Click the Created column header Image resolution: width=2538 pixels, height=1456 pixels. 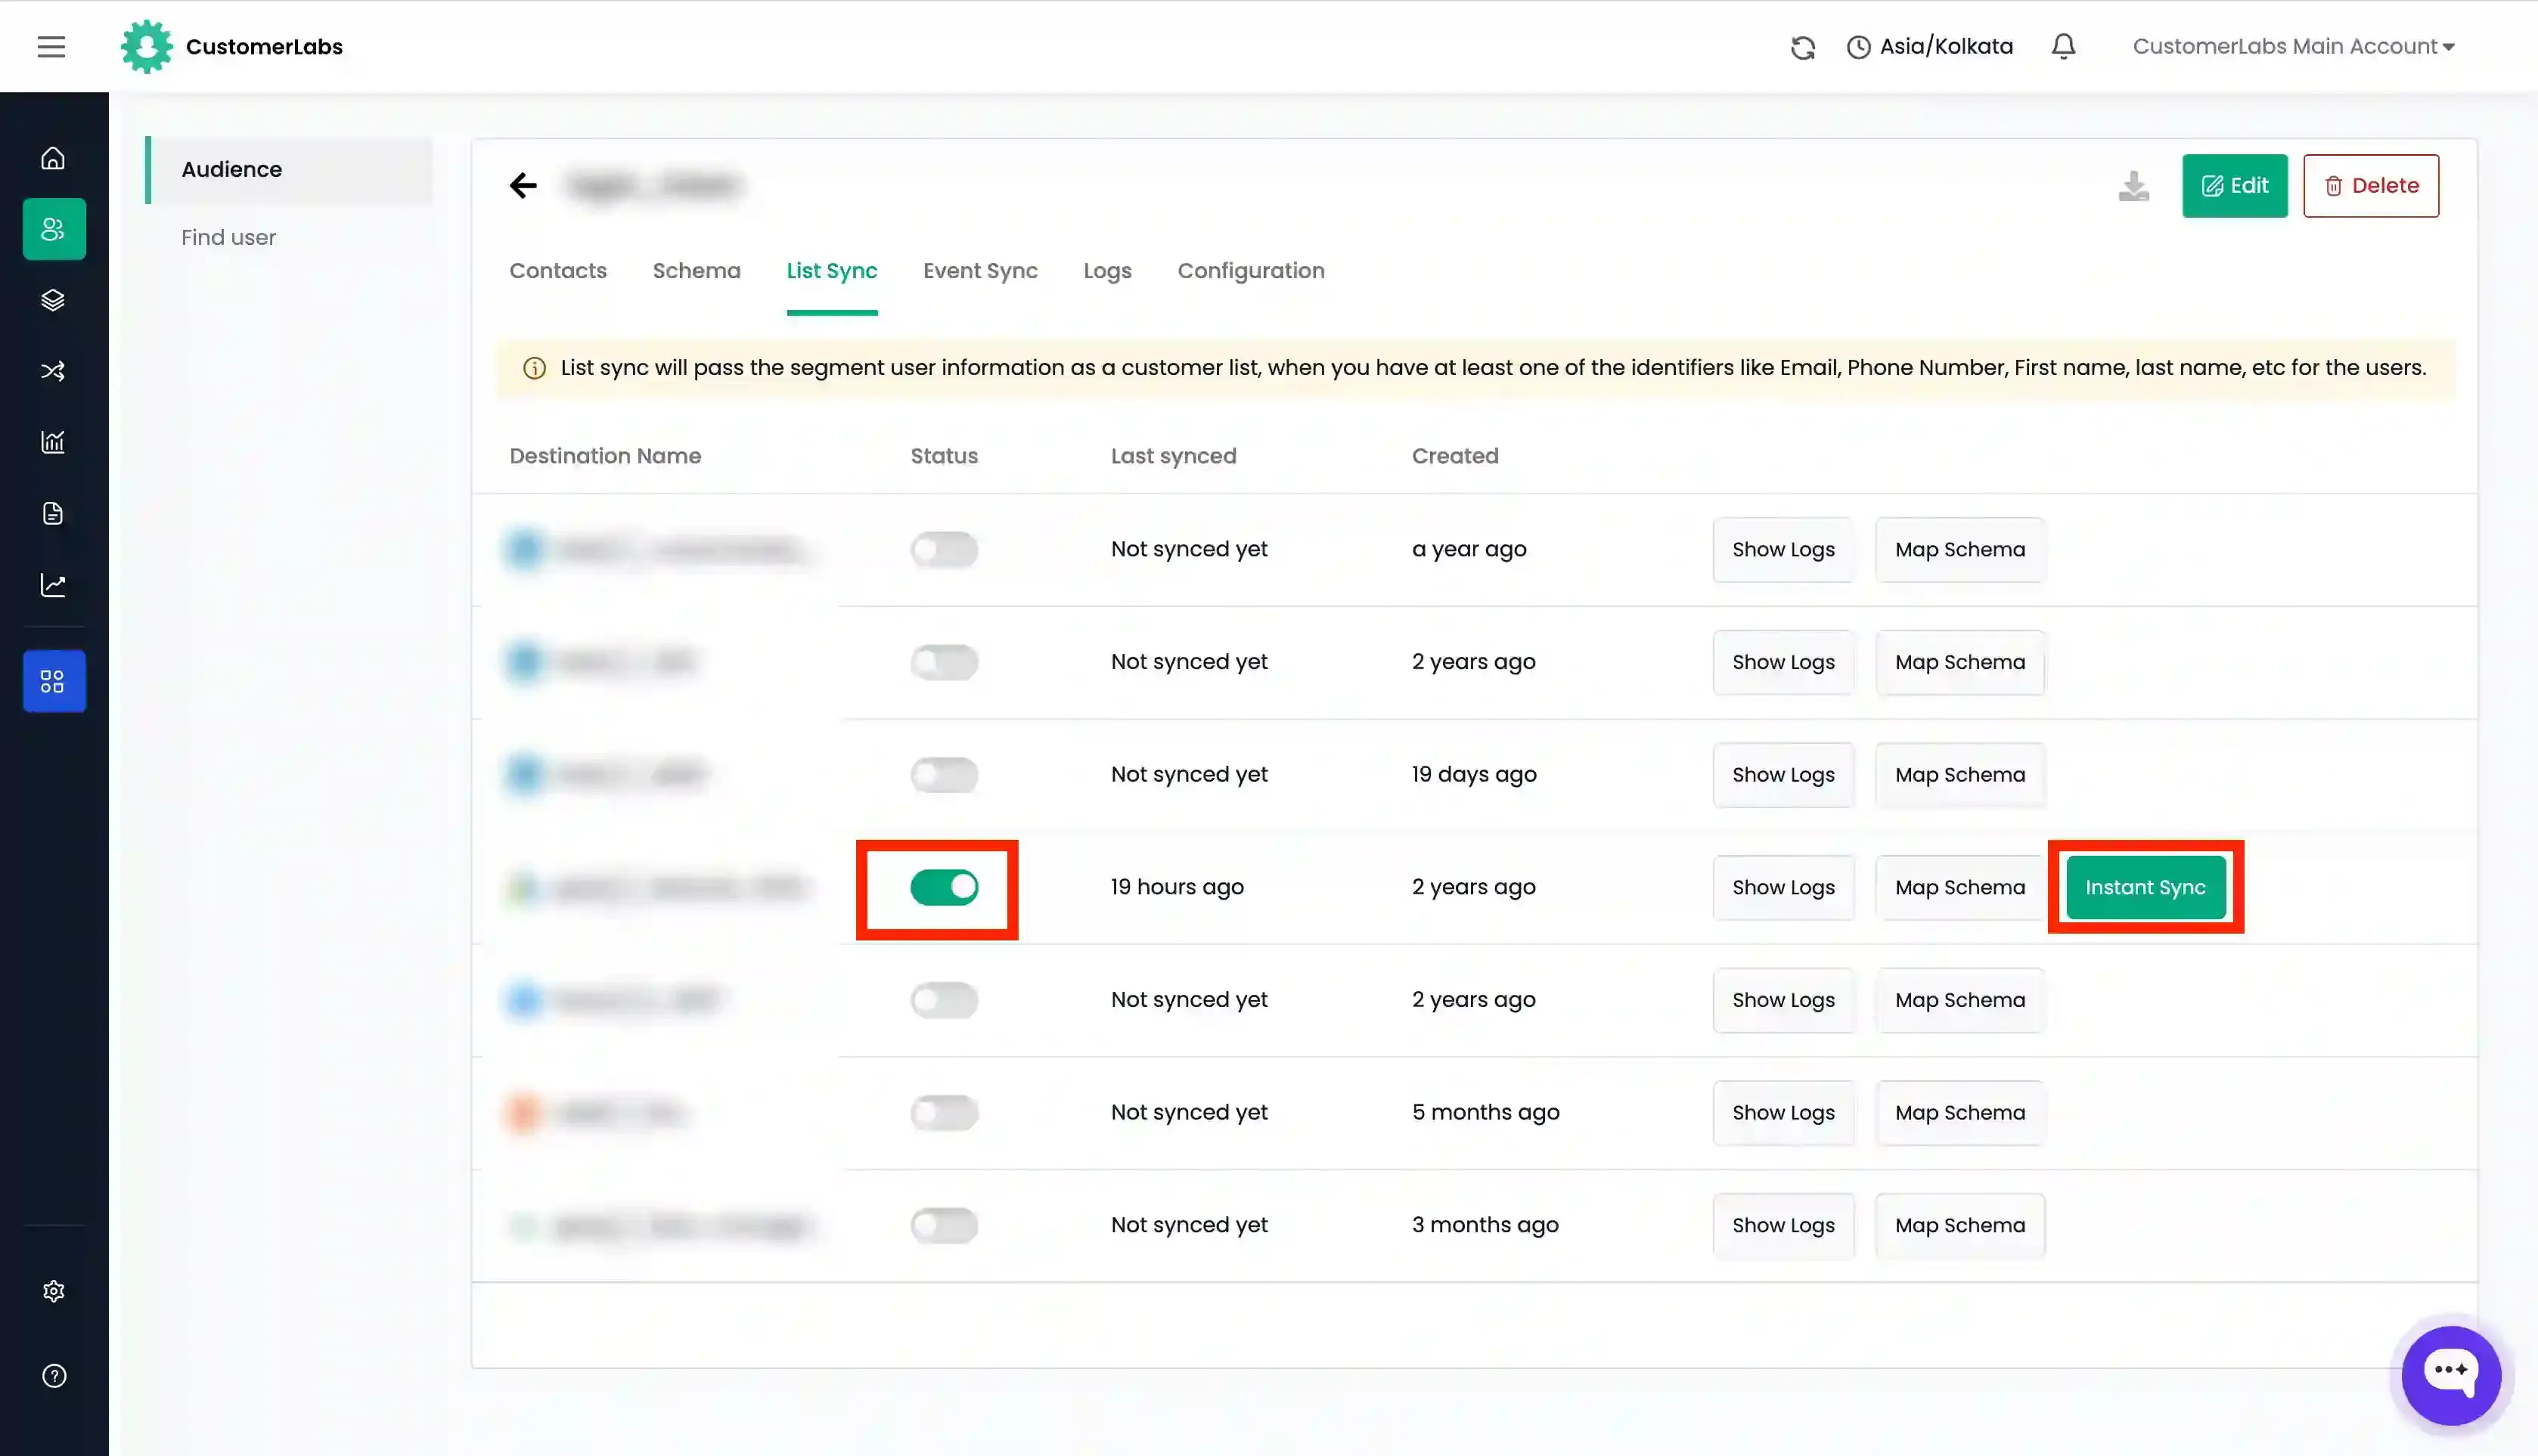(1454, 456)
